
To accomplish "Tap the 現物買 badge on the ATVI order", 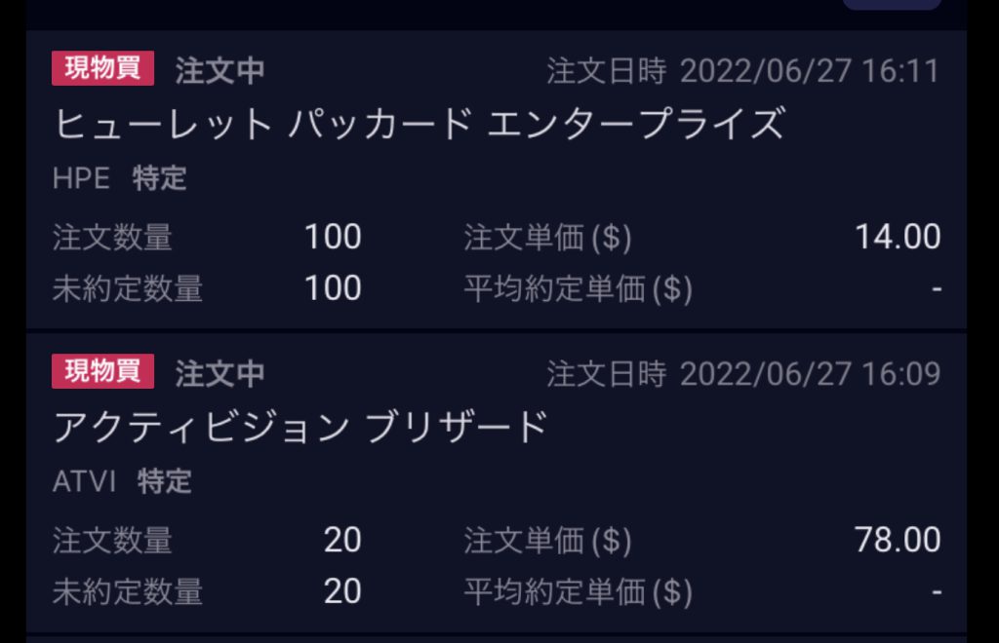I will point(102,371).
